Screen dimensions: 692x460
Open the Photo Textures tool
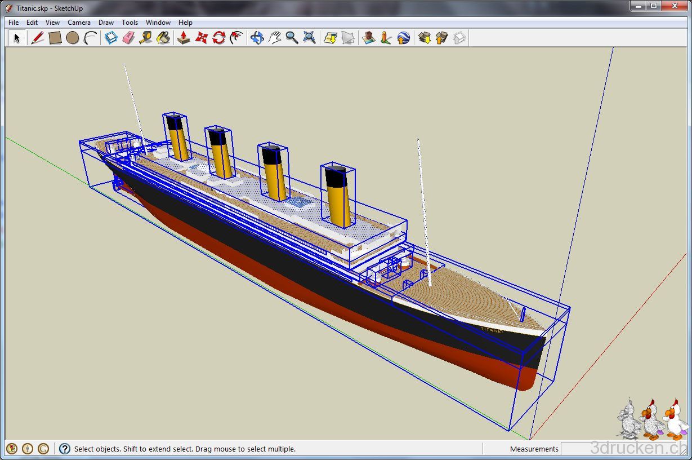click(386, 38)
